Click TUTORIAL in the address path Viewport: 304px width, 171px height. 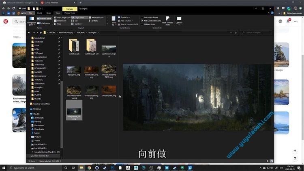(x=81, y=32)
